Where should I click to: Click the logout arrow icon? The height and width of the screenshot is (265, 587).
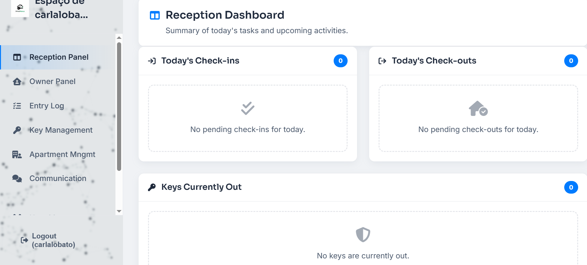24,240
